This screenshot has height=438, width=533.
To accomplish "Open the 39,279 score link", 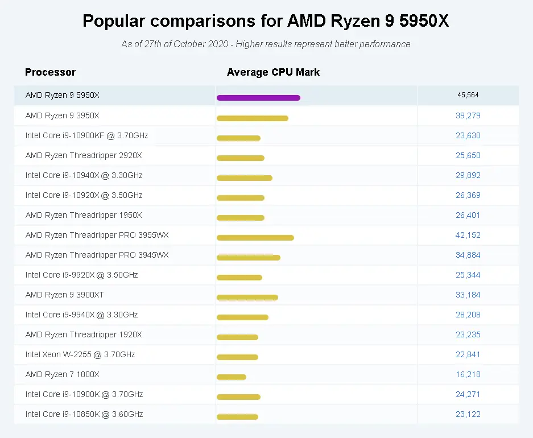I will click(468, 115).
